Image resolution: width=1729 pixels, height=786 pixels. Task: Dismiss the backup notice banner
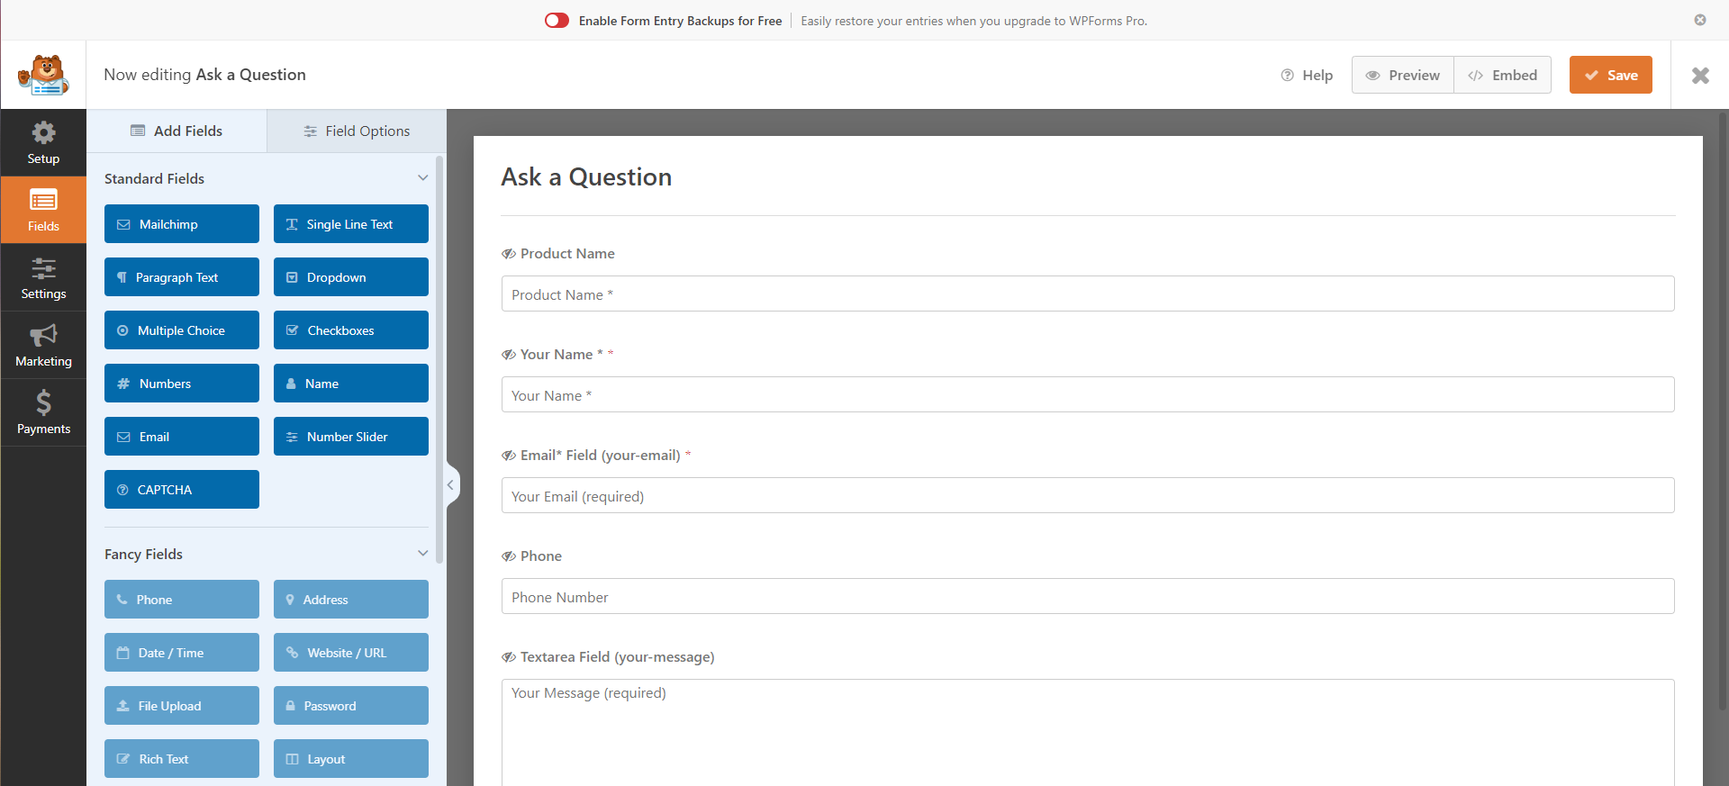pos(1699,20)
